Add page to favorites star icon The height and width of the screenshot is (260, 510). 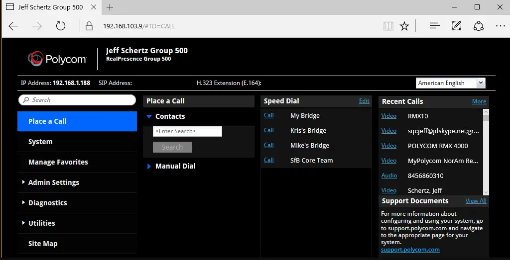404,26
